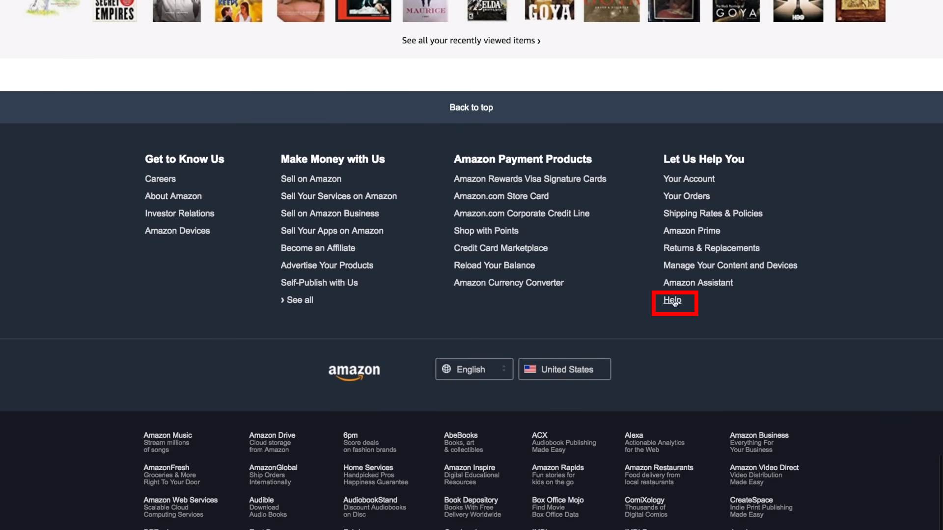The image size is (943, 530).
Task: Select Become an Affiliate
Action: tap(318, 248)
